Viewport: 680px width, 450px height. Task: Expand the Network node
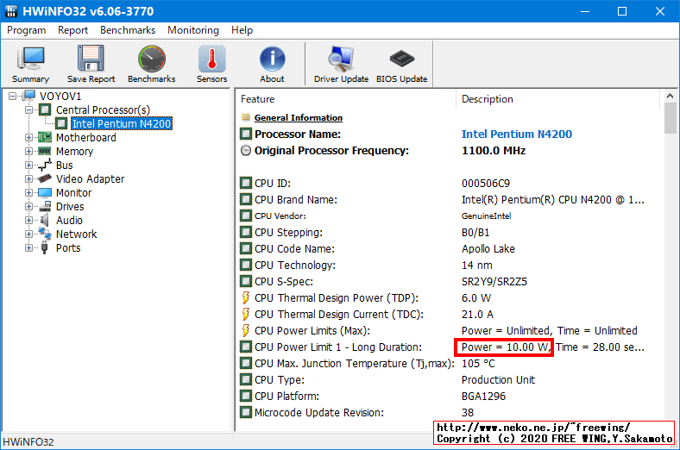coord(28,234)
